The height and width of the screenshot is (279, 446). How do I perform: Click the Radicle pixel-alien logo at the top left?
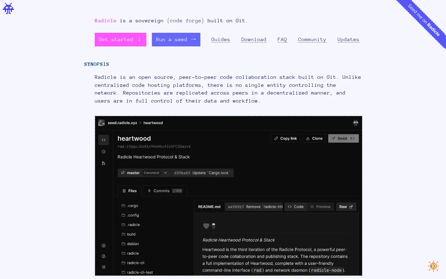8,8
